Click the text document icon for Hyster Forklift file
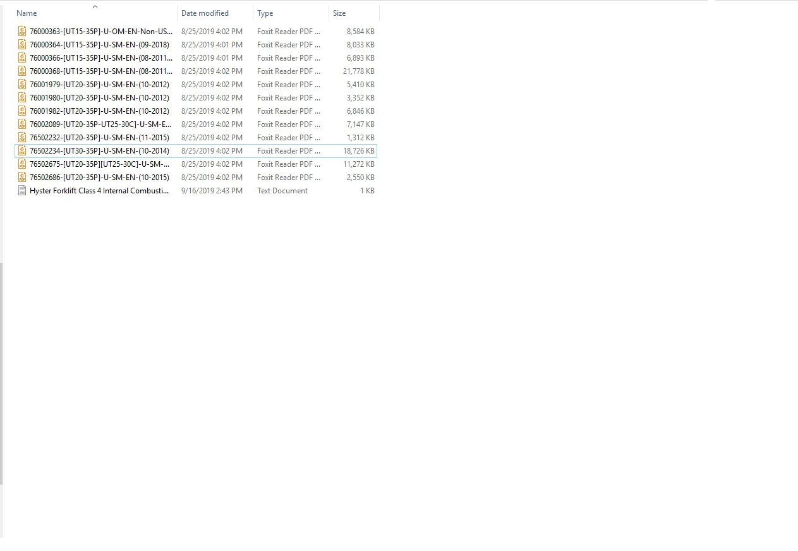 coord(22,190)
